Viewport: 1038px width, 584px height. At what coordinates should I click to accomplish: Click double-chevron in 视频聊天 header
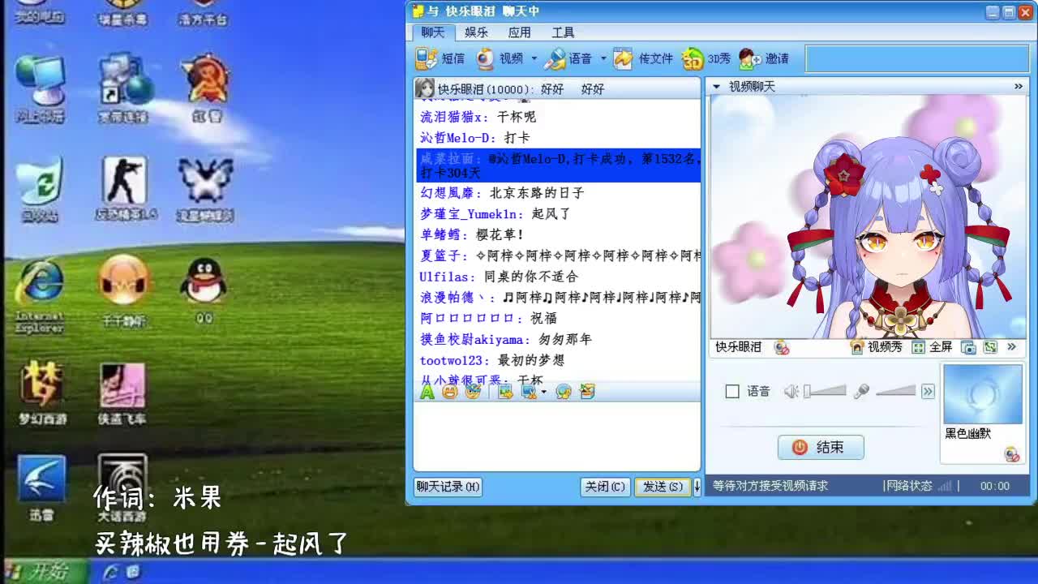(1019, 86)
